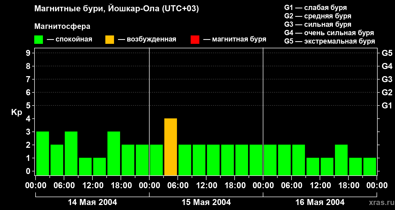The height and width of the screenshot is (210, 395).
Task: Click the 15 May 06:00–09:00 green bar
Action: click(185, 160)
